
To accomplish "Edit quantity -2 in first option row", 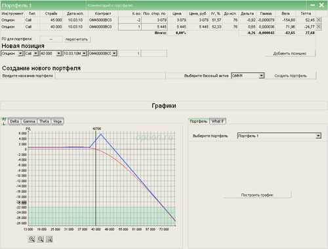I will (x=130, y=20).
